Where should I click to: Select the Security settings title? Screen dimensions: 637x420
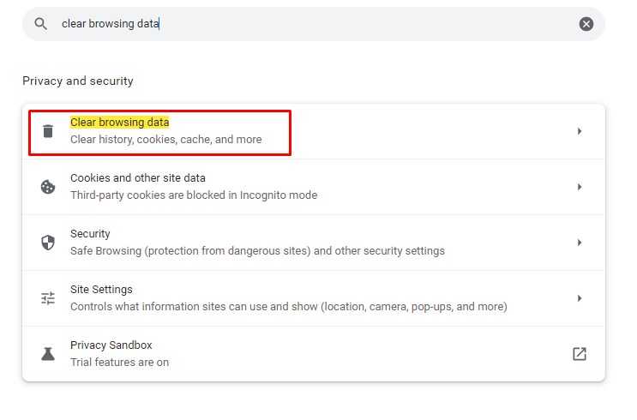[90, 233]
